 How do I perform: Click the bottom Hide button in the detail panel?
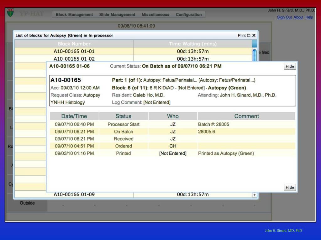click(x=290, y=187)
